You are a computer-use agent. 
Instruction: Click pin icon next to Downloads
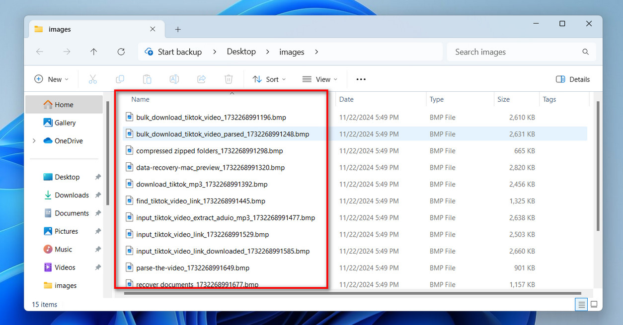98,195
